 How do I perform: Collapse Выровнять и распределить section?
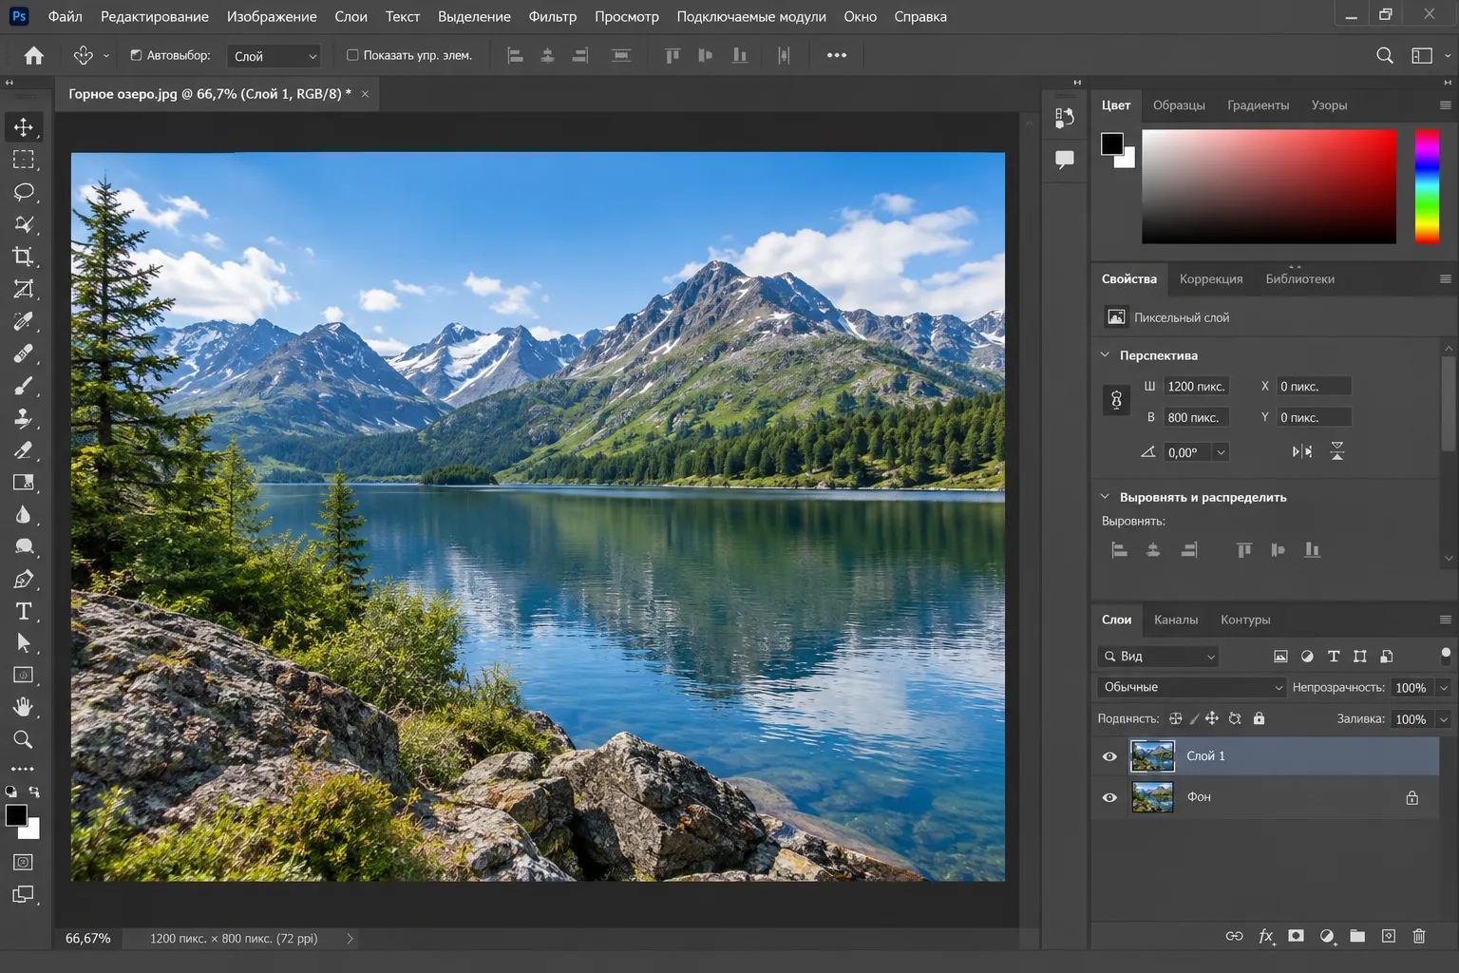pyautogui.click(x=1105, y=496)
